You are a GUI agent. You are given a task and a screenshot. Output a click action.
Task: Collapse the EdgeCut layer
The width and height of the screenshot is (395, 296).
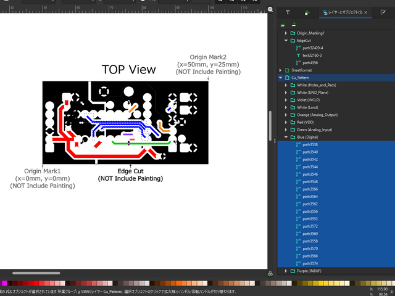(286, 40)
